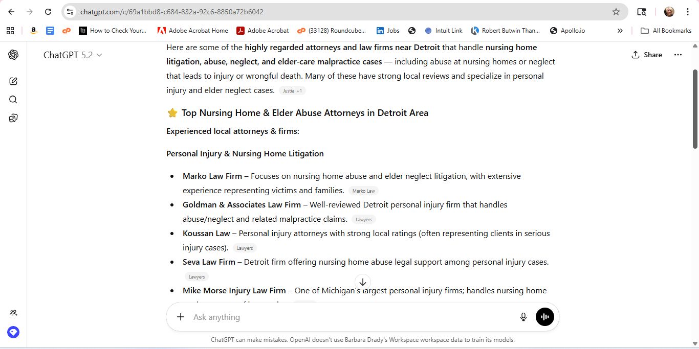Click Top Nursing Home & Elder Abuse heading
Screen dimensions: 699x349
pos(305,113)
